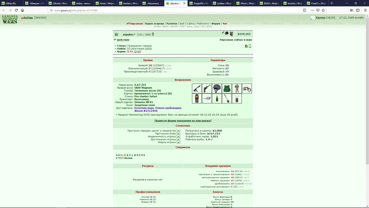
Task: Expand the player real estate [»] link
Action: (178, 136)
